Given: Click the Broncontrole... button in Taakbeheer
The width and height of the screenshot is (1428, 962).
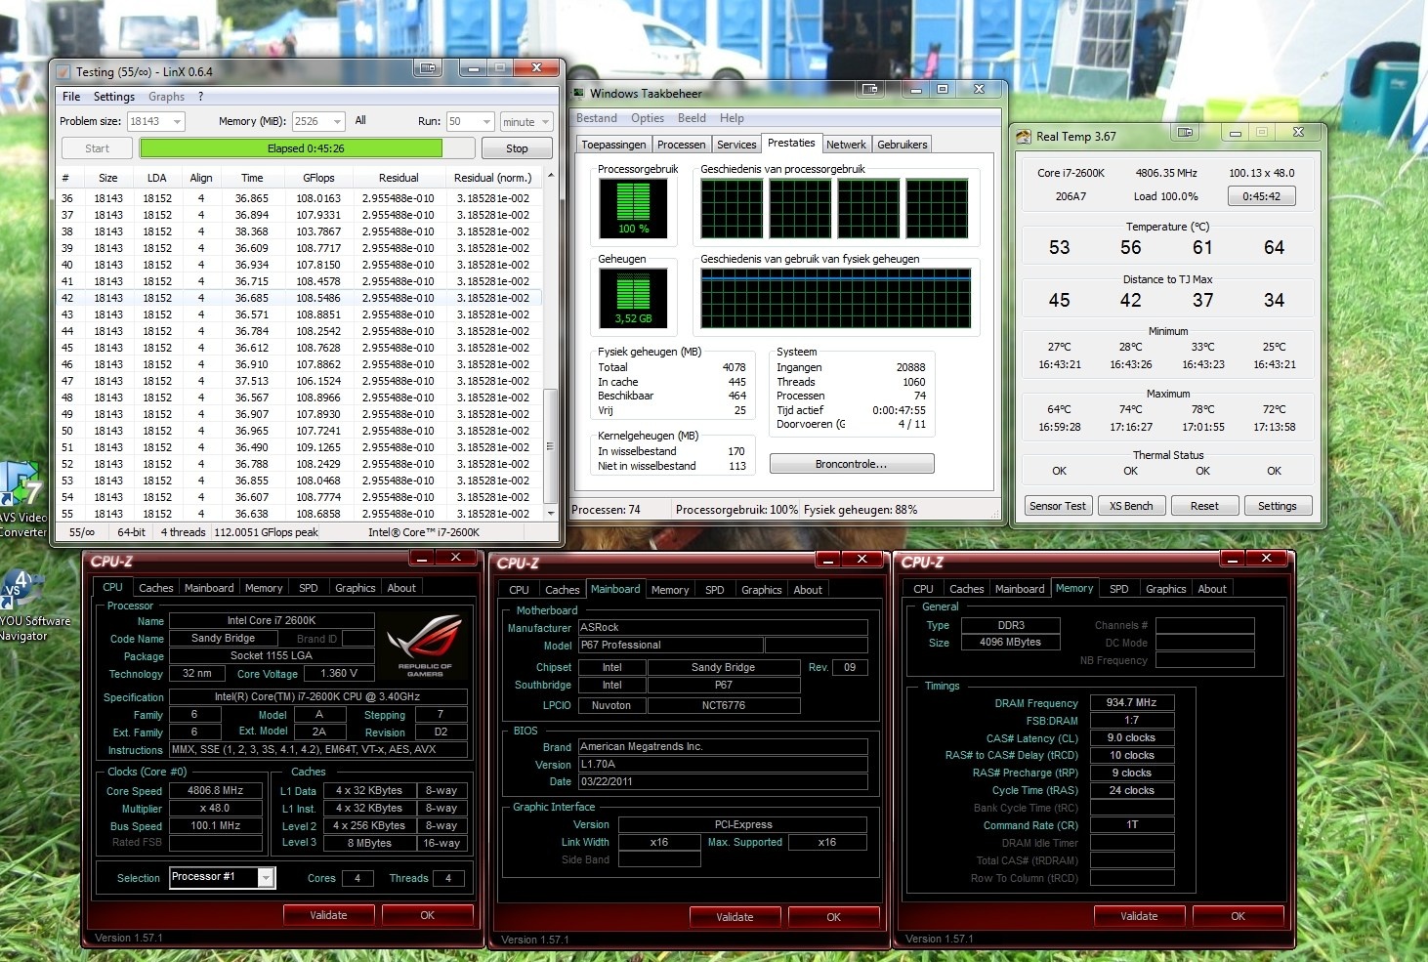Looking at the screenshot, I should coord(852,464).
